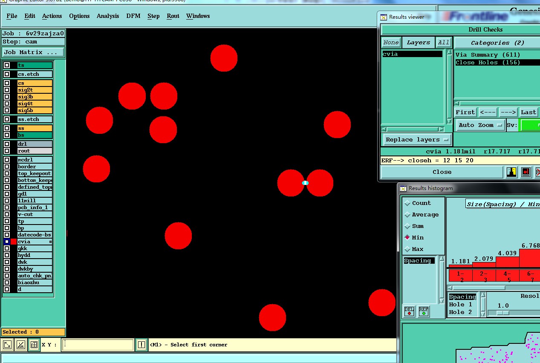Click the next result arrow button
The width and height of the screenshot is (540, 363).
pyautogui.click(x=508, y=112)
